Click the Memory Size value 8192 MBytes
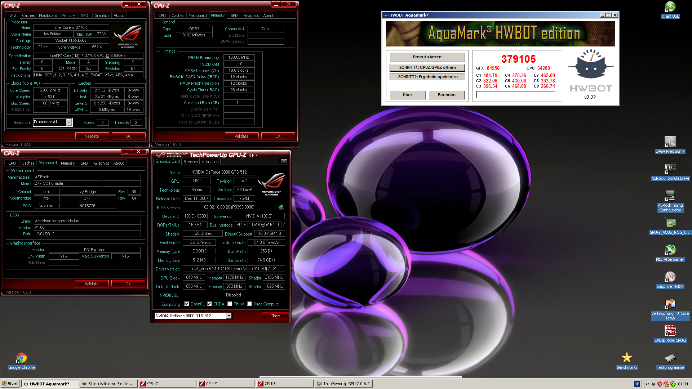This screenshot has height=389, width=692. 194,35
